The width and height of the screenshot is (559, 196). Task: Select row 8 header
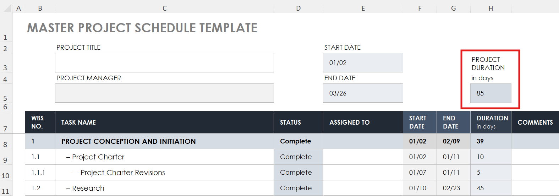pos(5,144)
